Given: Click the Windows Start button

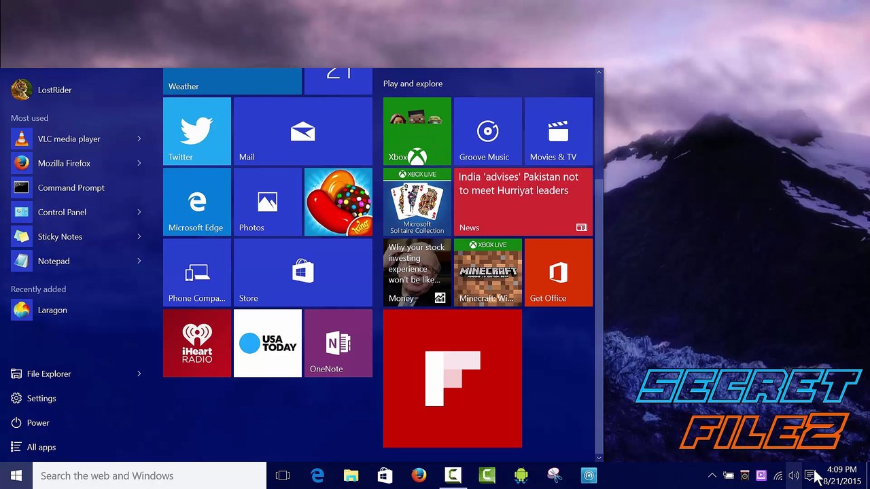Looking at the screenshot, I should click(16, 475).
